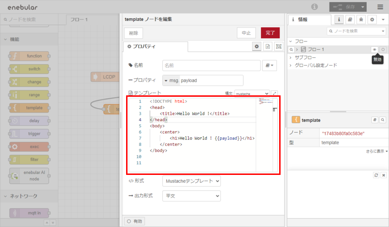Click the 保存 deploy button

tap(344, 7)
